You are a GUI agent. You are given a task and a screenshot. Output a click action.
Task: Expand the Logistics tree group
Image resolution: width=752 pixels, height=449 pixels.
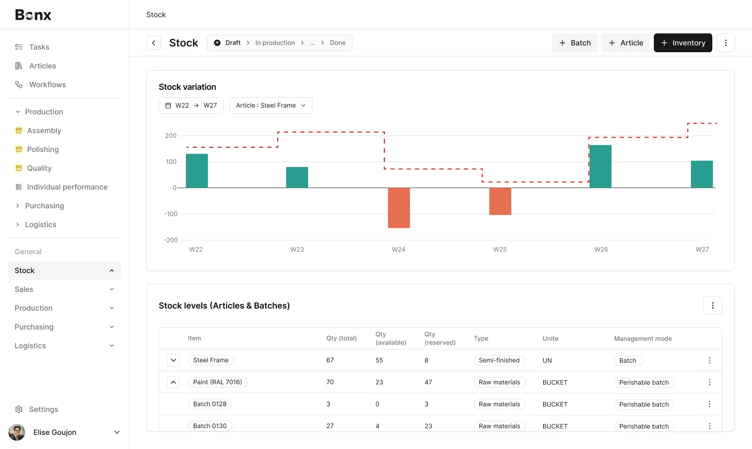(18, 224)
